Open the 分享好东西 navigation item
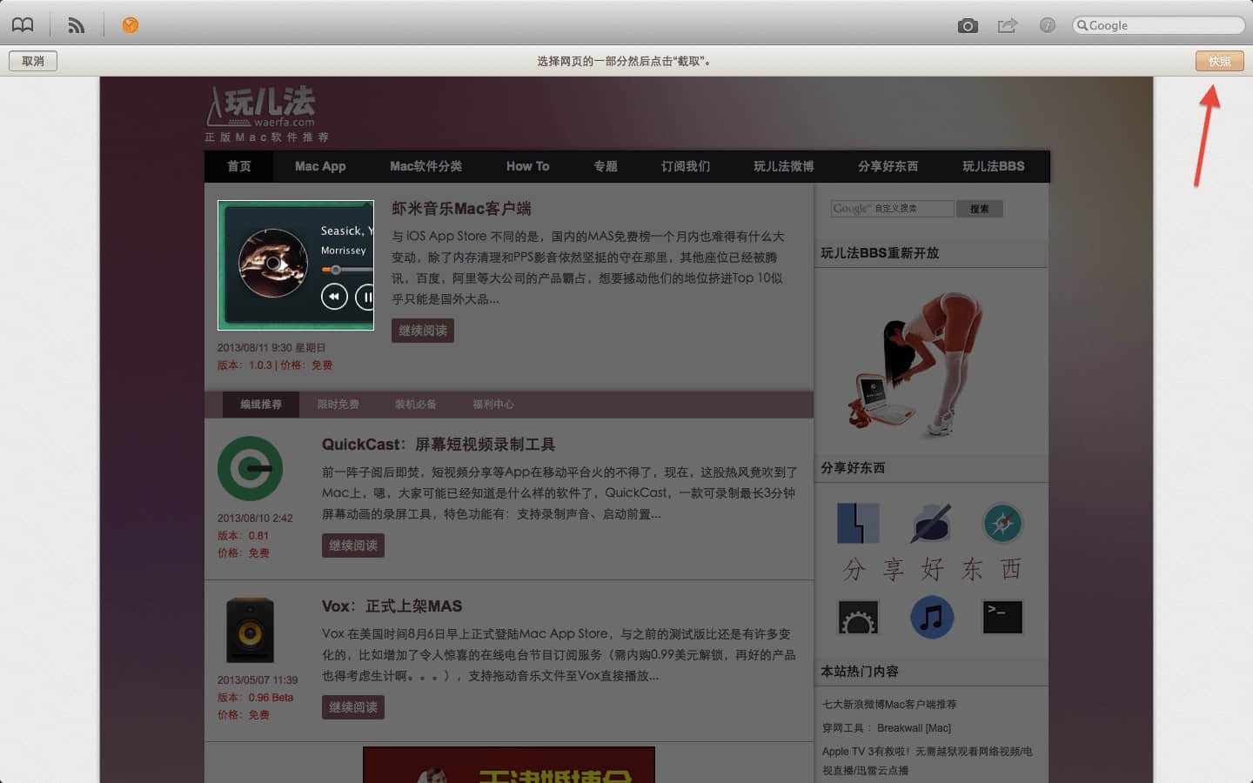 click(x=888, y=166)
